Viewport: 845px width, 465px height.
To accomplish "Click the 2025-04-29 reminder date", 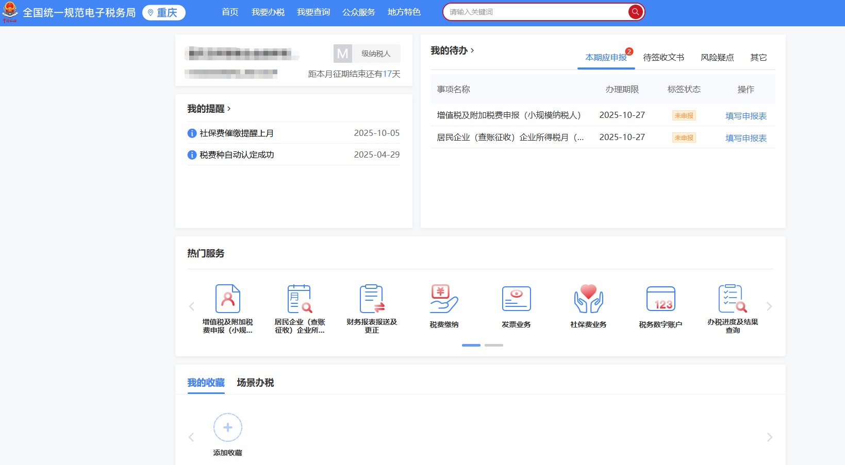I will 377,154.
